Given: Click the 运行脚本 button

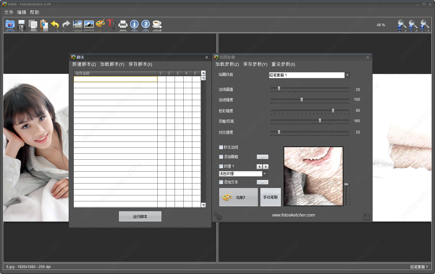Looking at the screenshot, I should 140,217.
